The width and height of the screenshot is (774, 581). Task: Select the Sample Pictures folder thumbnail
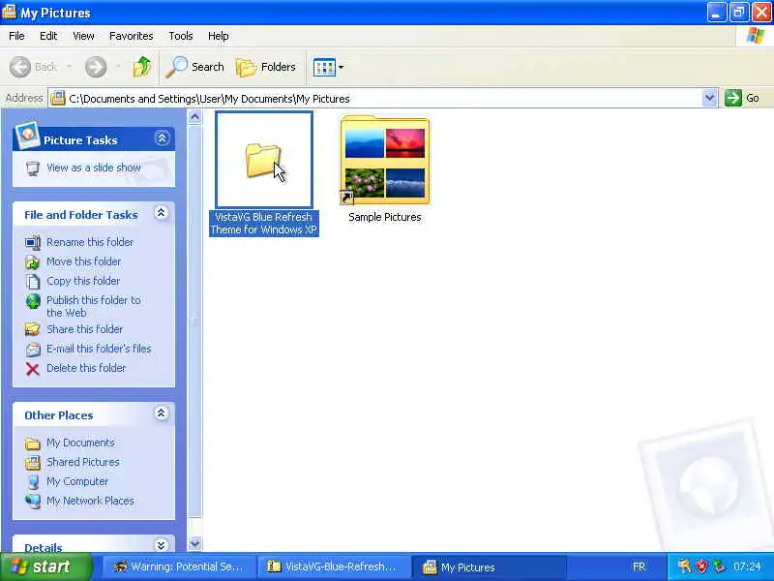385,160
